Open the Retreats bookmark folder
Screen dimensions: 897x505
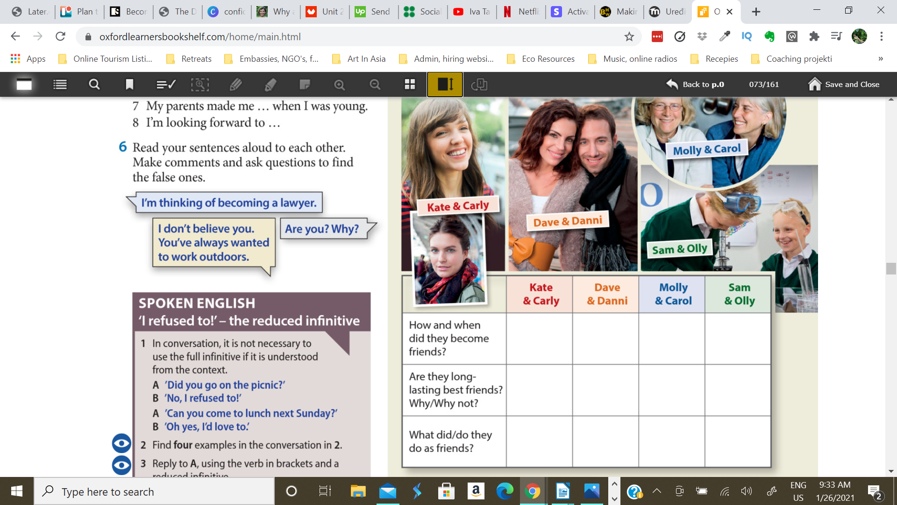189,59
